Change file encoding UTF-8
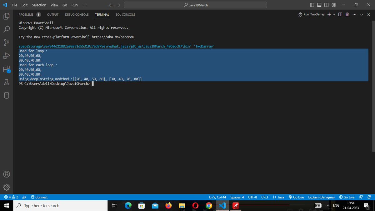 (x=252, y=197)
